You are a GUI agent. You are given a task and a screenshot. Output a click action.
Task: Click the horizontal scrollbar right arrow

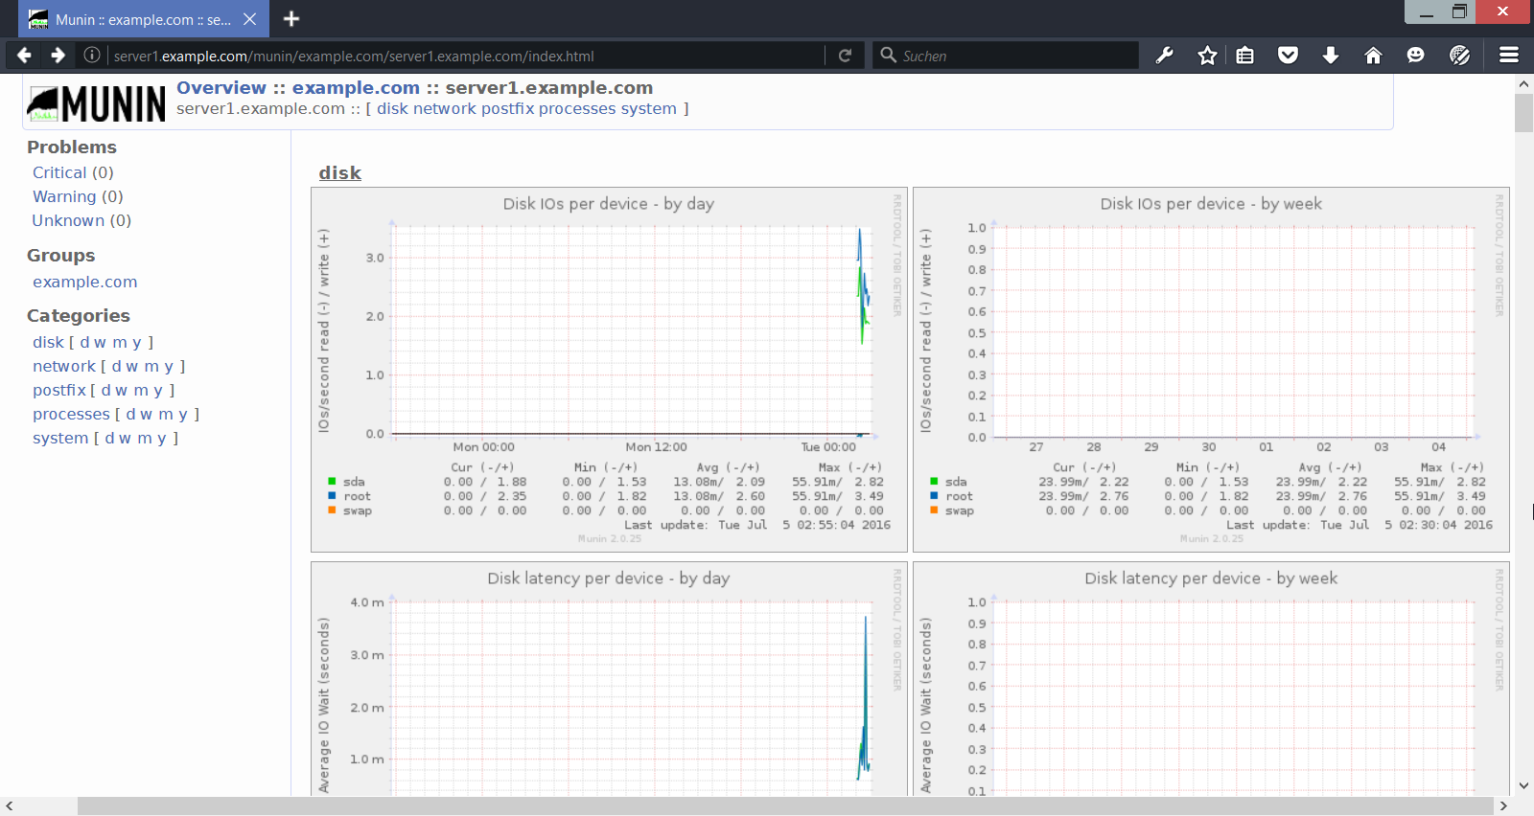1503,806
